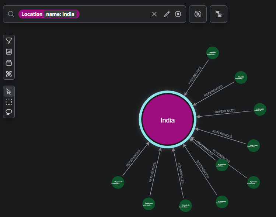Select the green 'A fire-fight' node
The width and height of the screenshot is (276, 217).
click(x=260, y=110)
